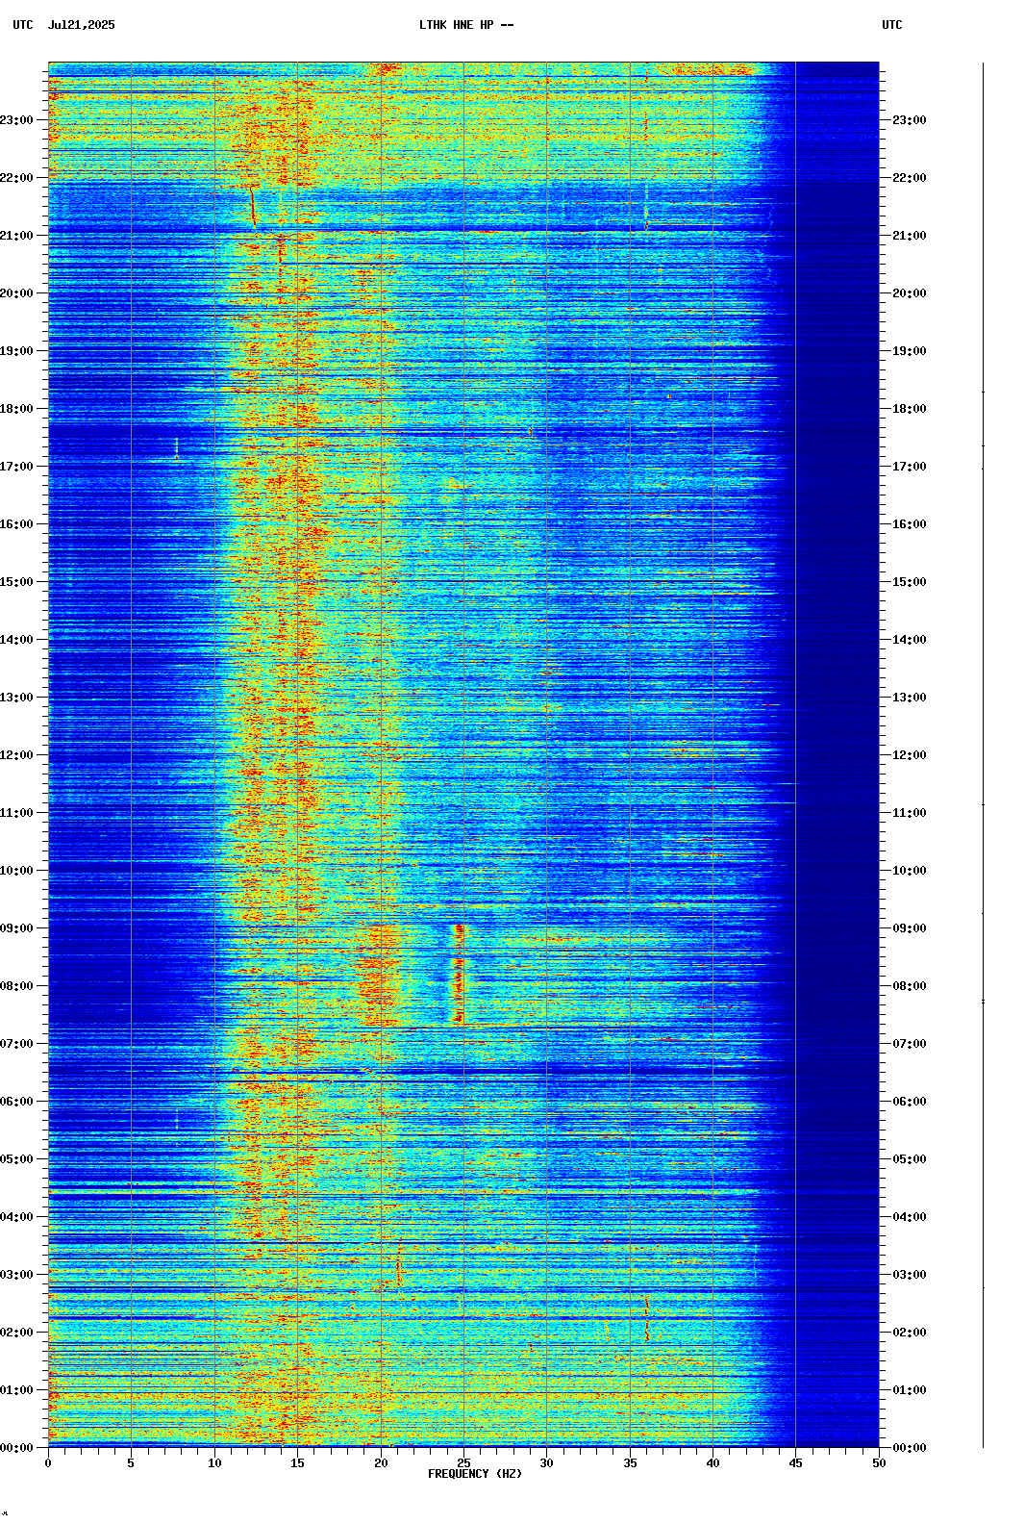The image size is (1025, 1524).
Task: Select the 01:00 label on the right time axis
Action: (x=910, y=1390)
